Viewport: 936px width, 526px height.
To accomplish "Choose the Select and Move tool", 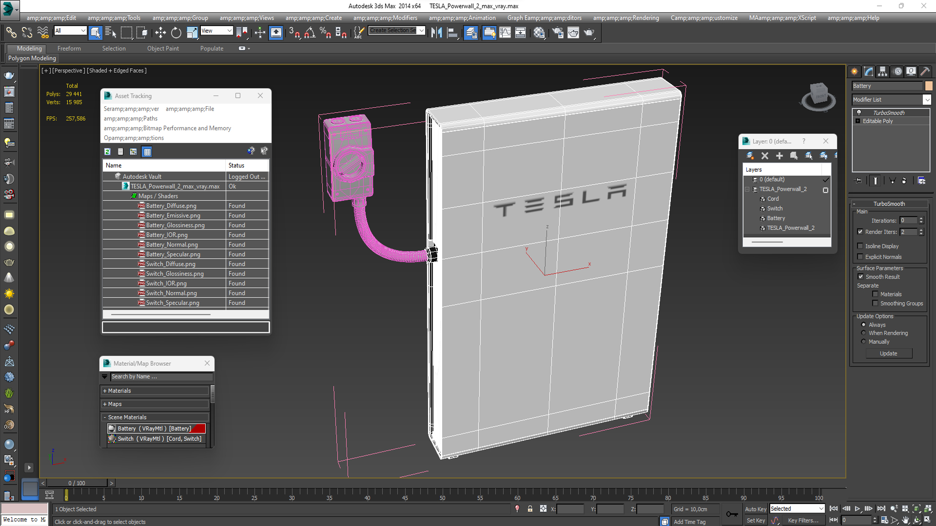I will pyautogui.click(x=160, y=33).
